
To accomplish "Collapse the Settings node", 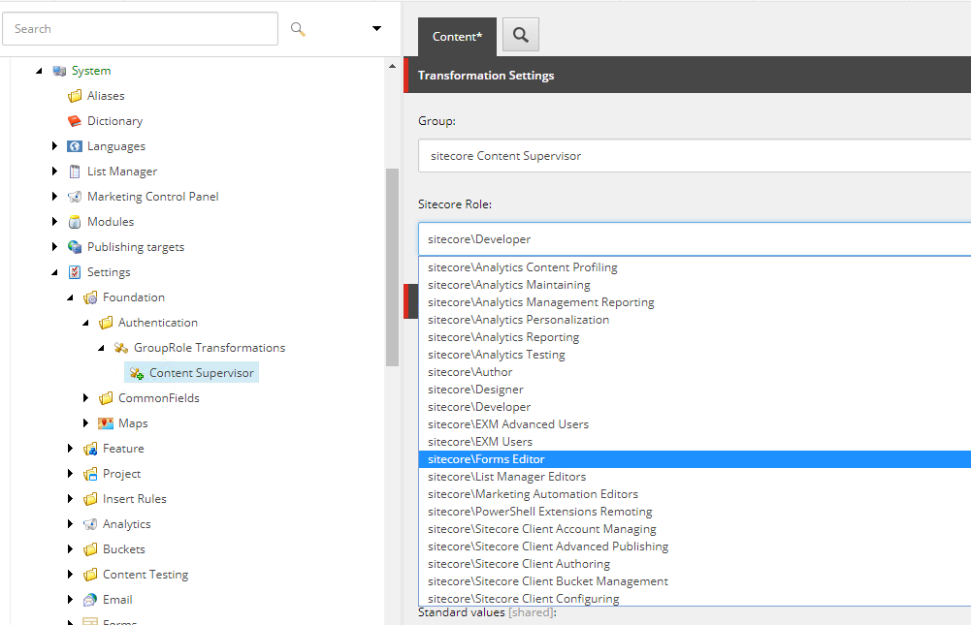I will pos(54,272).
